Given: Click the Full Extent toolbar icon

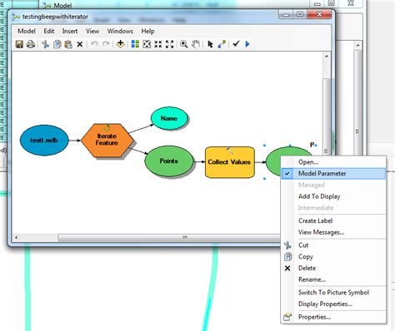Looking at the screenshot, I should pos(147,44).
